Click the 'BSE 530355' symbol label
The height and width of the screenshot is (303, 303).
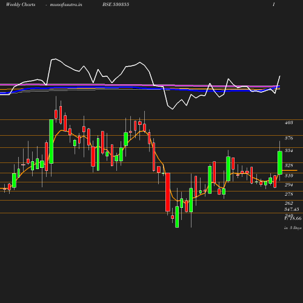[116, 4]
